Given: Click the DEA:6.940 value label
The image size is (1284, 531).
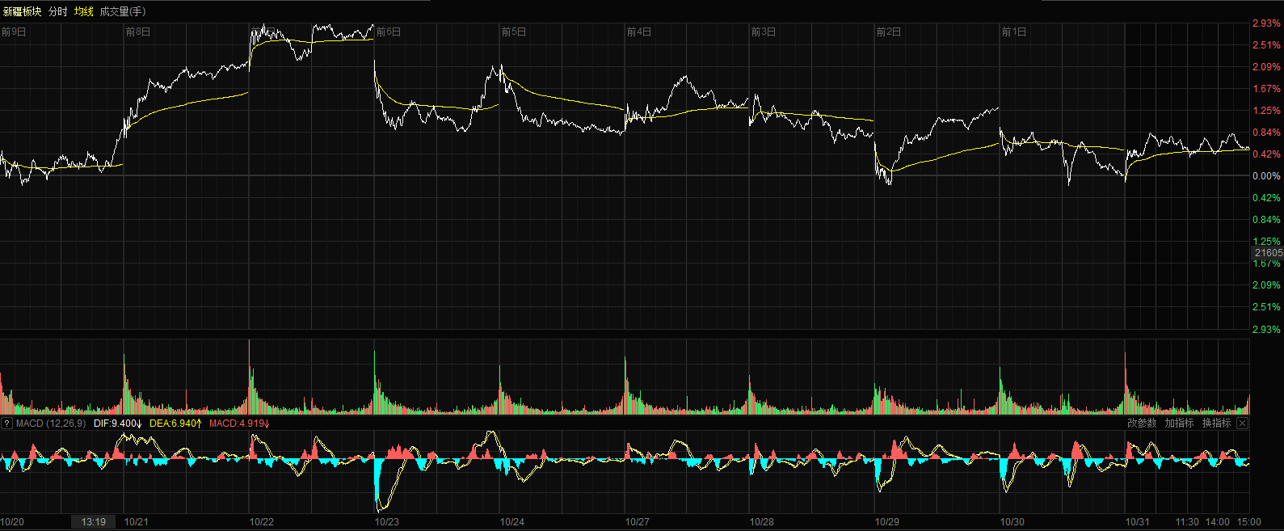Looking at the screenshot, I should pos(175,424).
